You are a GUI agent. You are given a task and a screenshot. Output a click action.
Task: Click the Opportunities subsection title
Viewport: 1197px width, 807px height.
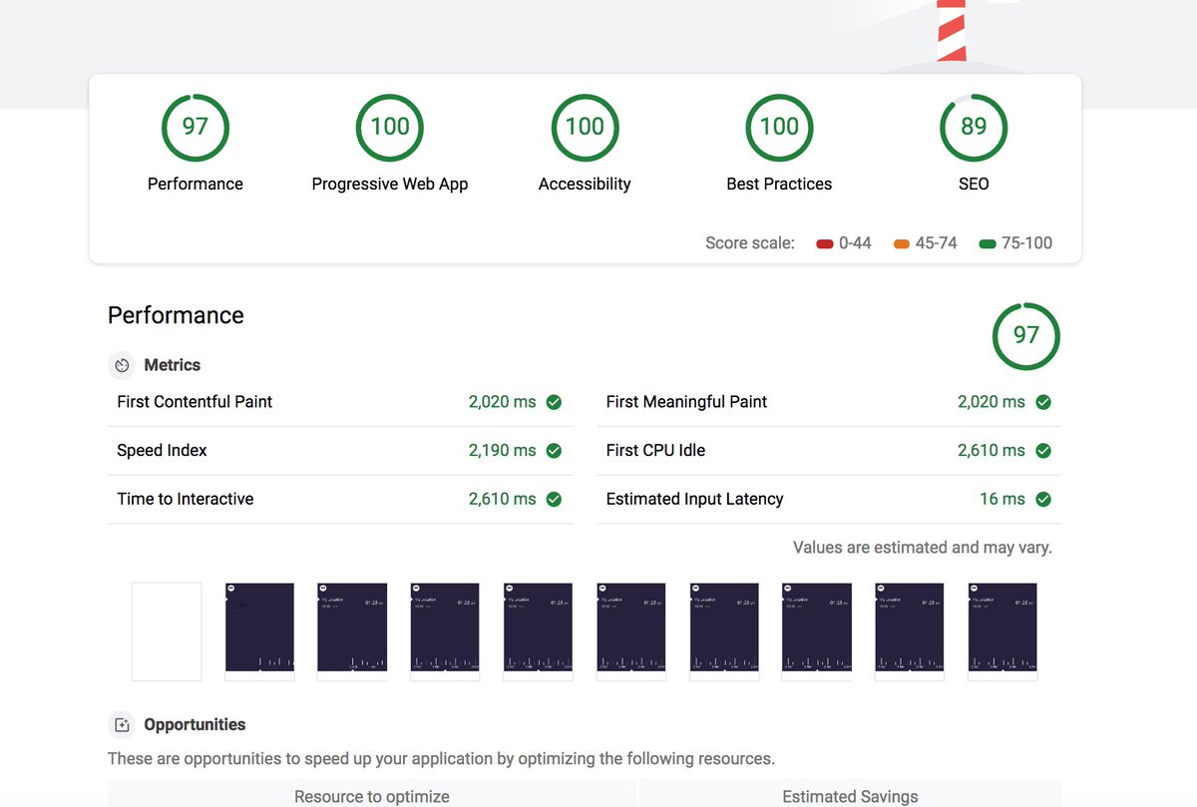(x=195, y=725)
